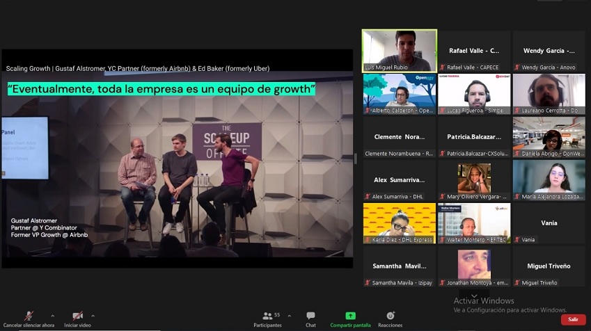The height and width of the screenshot is (331, 591).
Task: Unmute with the microphone icon
Action: [x=29, y=316]
